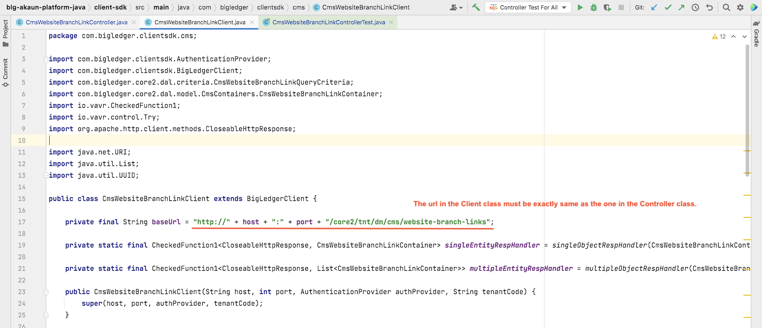Click the "http://" string literal
Screen dimensions: 762x328
point(212,222)
